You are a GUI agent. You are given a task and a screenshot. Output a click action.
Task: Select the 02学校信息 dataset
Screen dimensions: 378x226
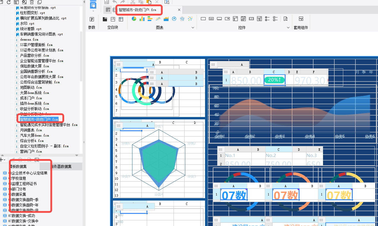[18, 178]
